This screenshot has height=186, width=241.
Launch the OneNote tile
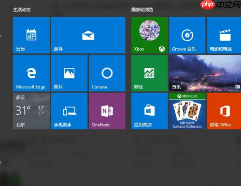pyautogui.click(x=107, y=111)
